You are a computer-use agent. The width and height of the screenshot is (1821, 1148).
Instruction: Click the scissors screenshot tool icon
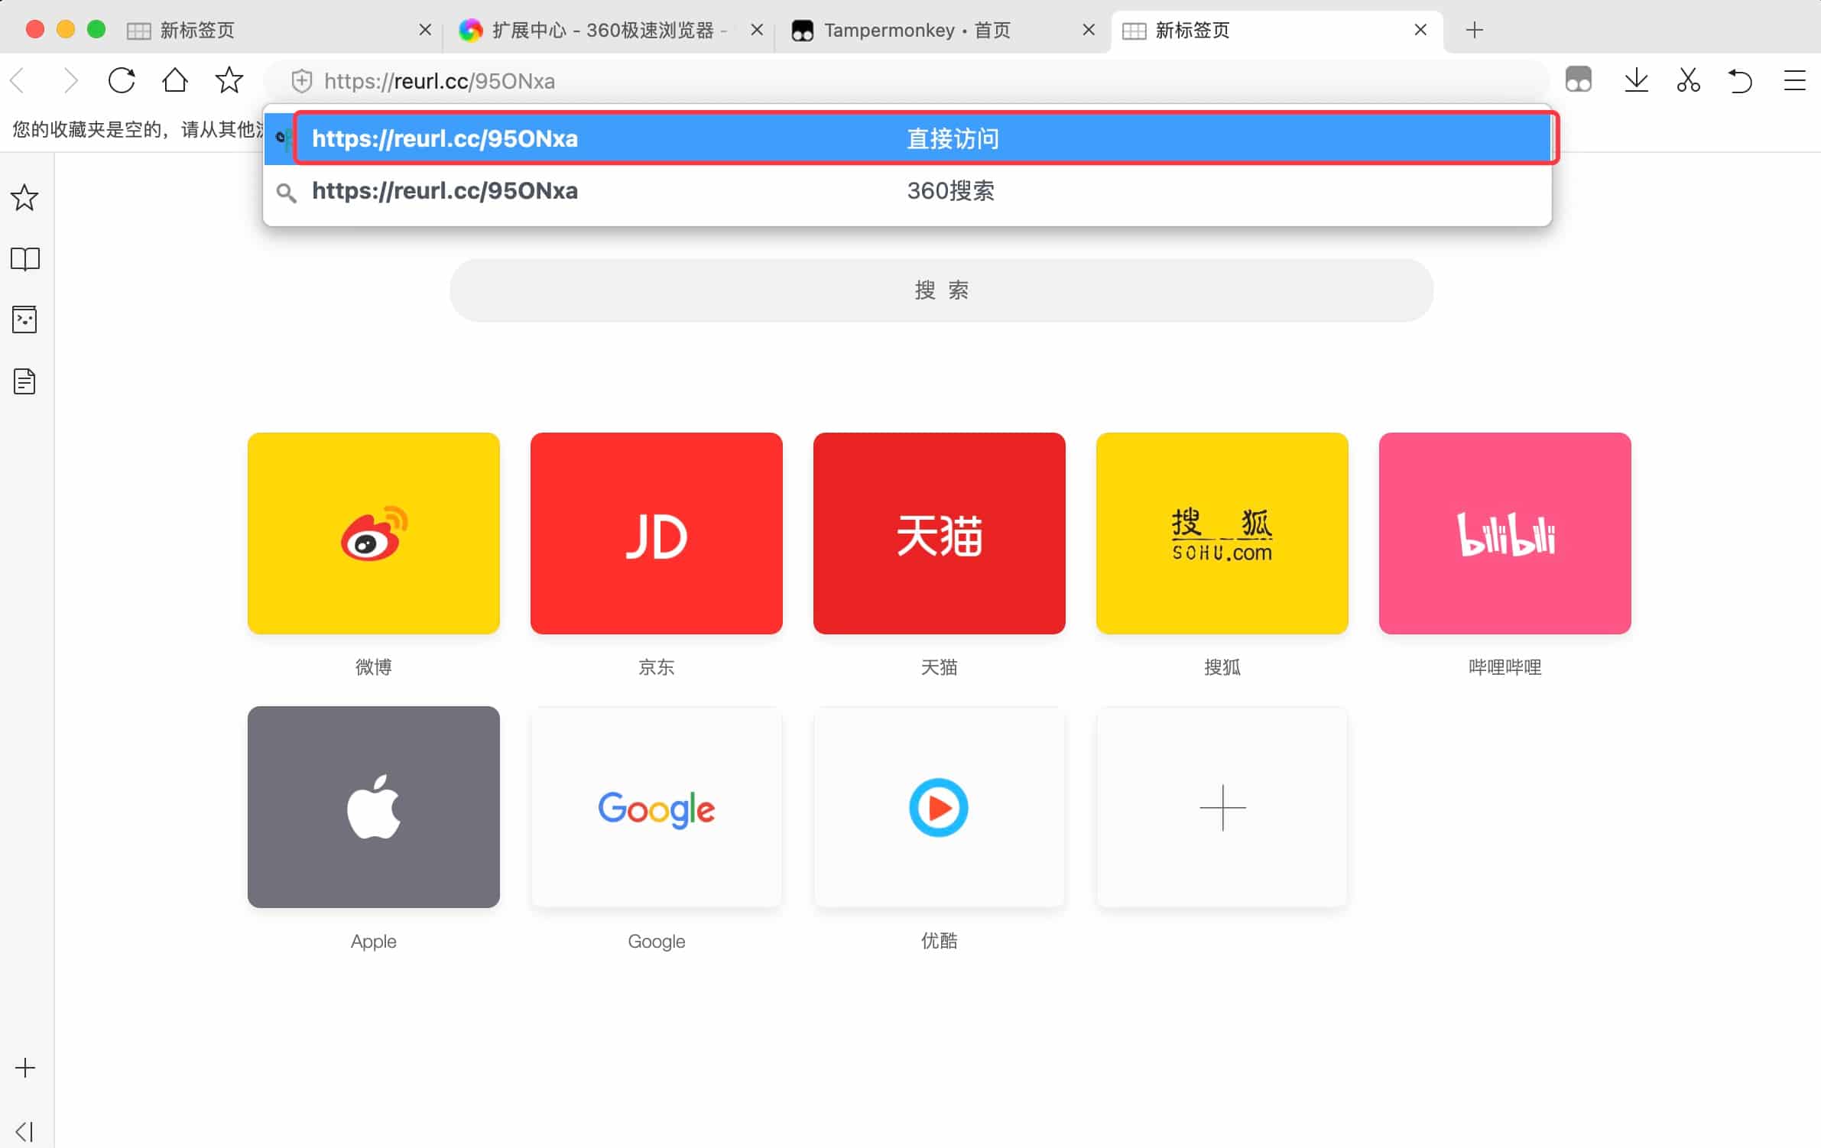pos(1688,80)
